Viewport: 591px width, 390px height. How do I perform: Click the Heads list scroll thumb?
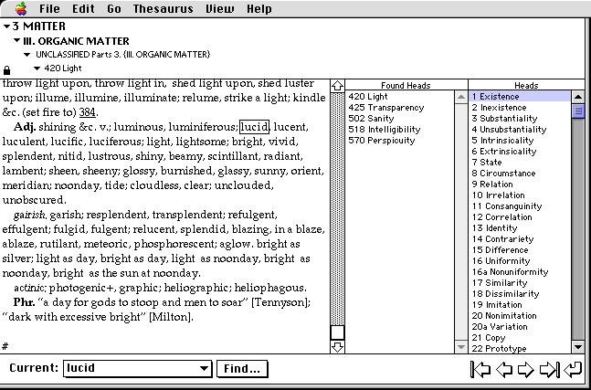pos(578,111)
